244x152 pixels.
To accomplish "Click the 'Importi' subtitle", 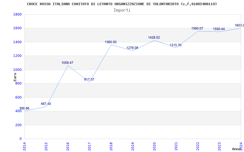I will click(x=122, y=10).
